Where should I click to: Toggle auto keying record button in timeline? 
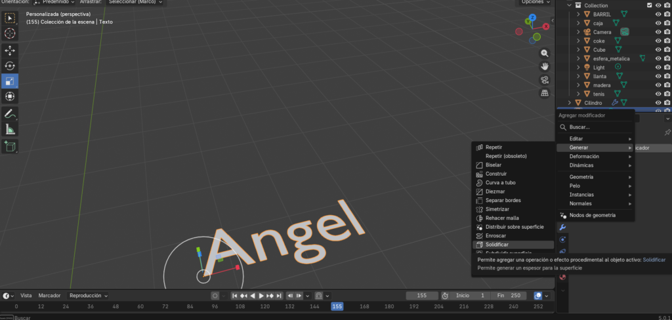[215, 296]
